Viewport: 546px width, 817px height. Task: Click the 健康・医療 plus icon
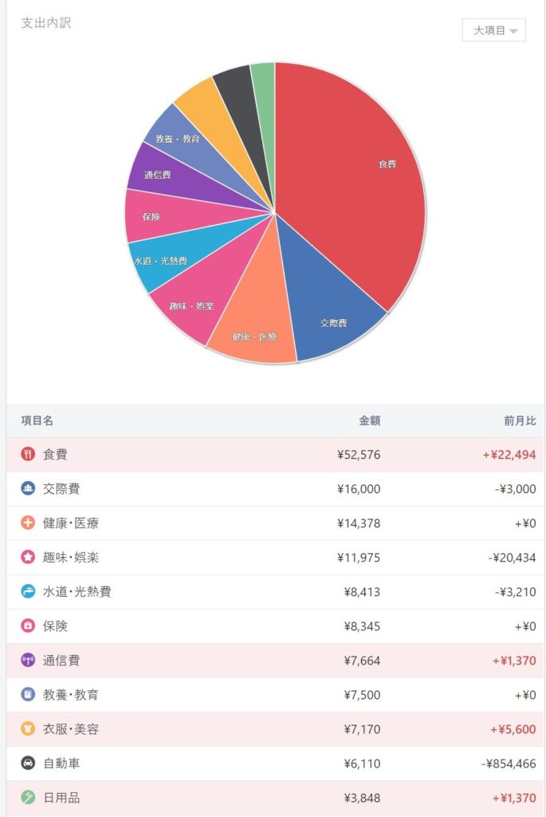click(x=28, y=523)
